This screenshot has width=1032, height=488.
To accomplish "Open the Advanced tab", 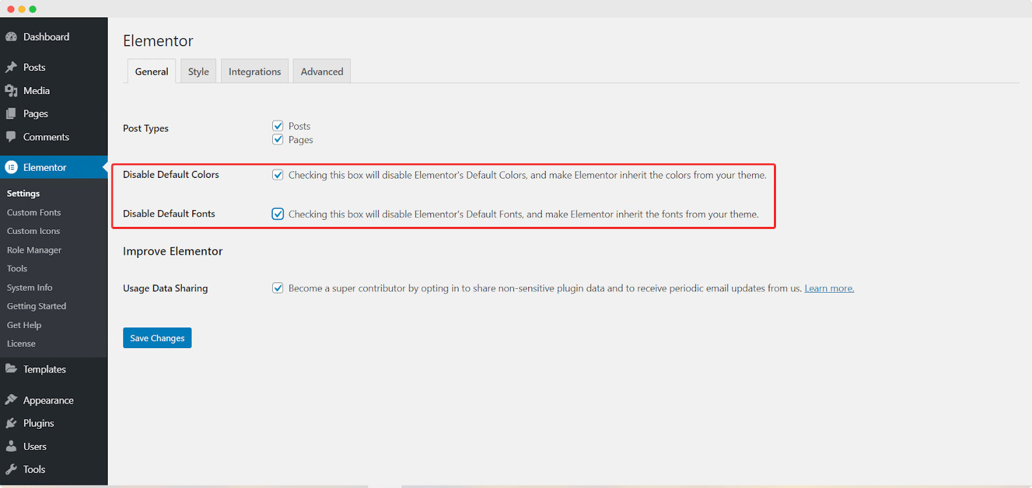I will click(322, 72).
